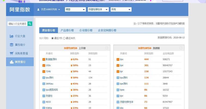206x109 pixels.
Task: Switch to the 公司排行榜 tab
Action: (x=86, y=30)
